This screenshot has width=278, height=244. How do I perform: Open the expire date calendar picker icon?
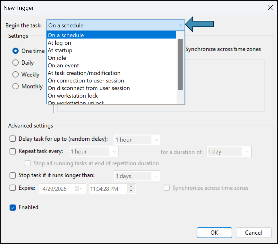pyautogui.click(x=77, y=189)
